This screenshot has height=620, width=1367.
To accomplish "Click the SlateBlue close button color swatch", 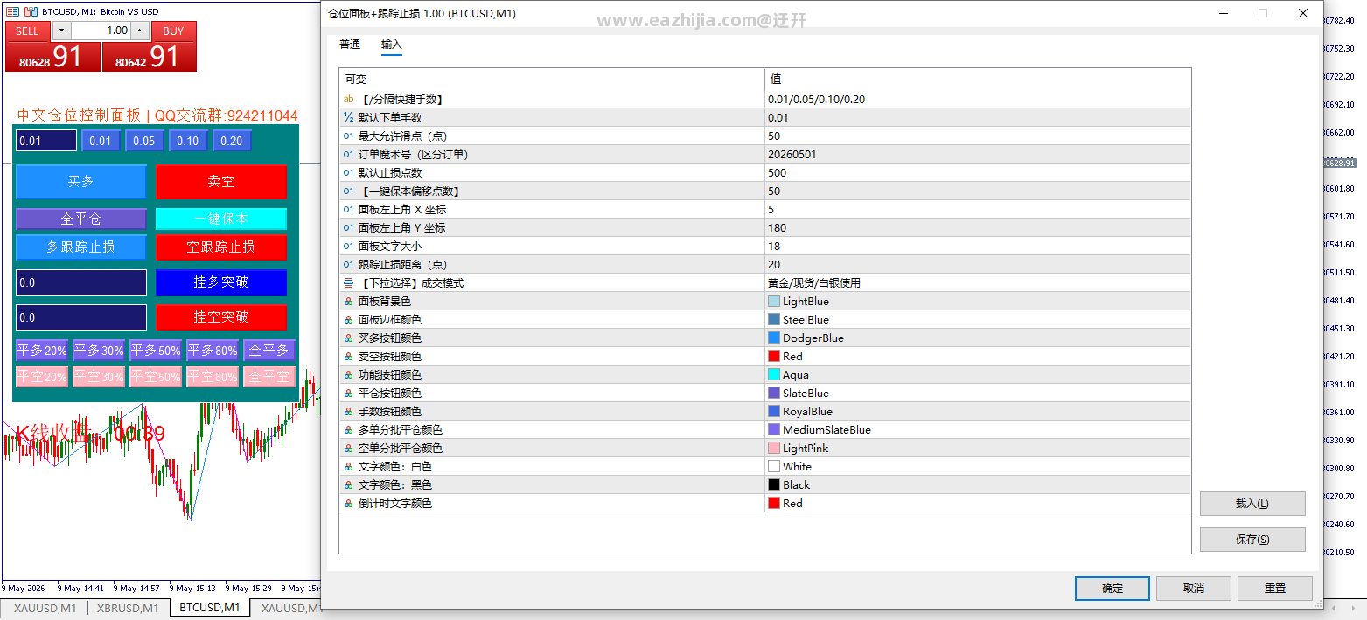I will (x=774, y=394).
